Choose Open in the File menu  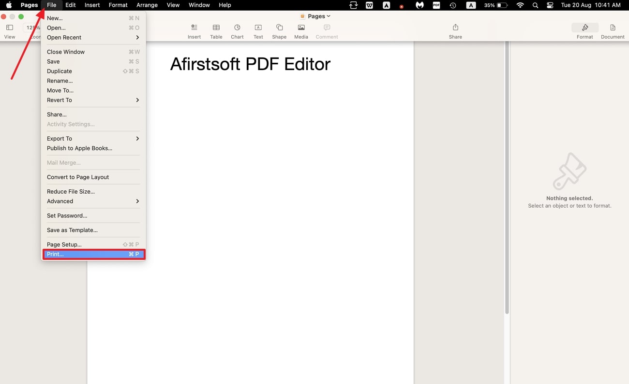pyautogui.click(x=93, y=28)
